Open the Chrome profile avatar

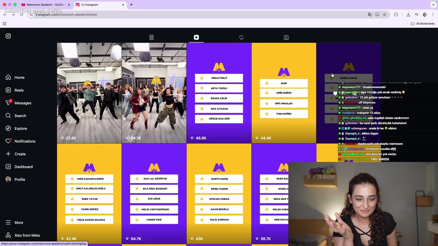(425, 15)
